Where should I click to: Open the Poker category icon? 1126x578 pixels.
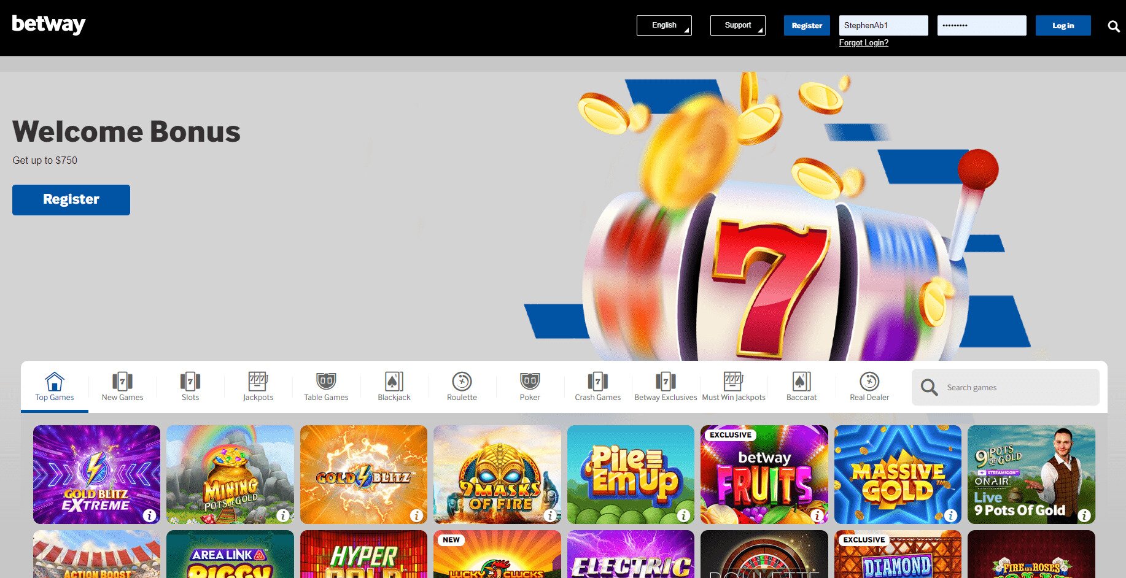pyautogui.click(x=530, y=382)
